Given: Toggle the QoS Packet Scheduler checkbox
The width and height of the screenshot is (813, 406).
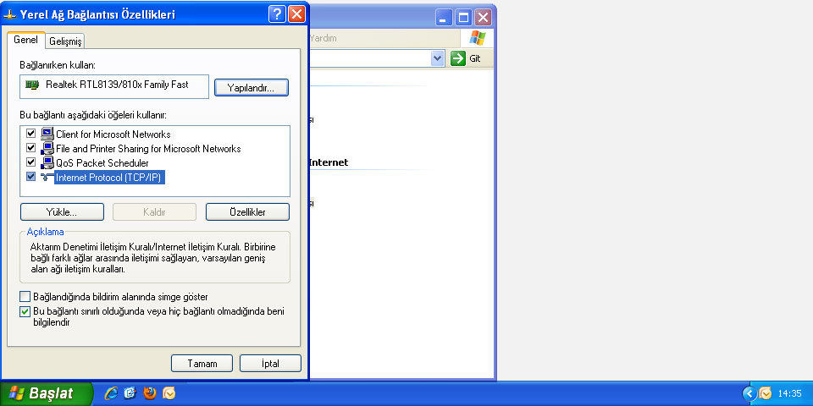Looking at the screenshot, I should pos(30,162).
